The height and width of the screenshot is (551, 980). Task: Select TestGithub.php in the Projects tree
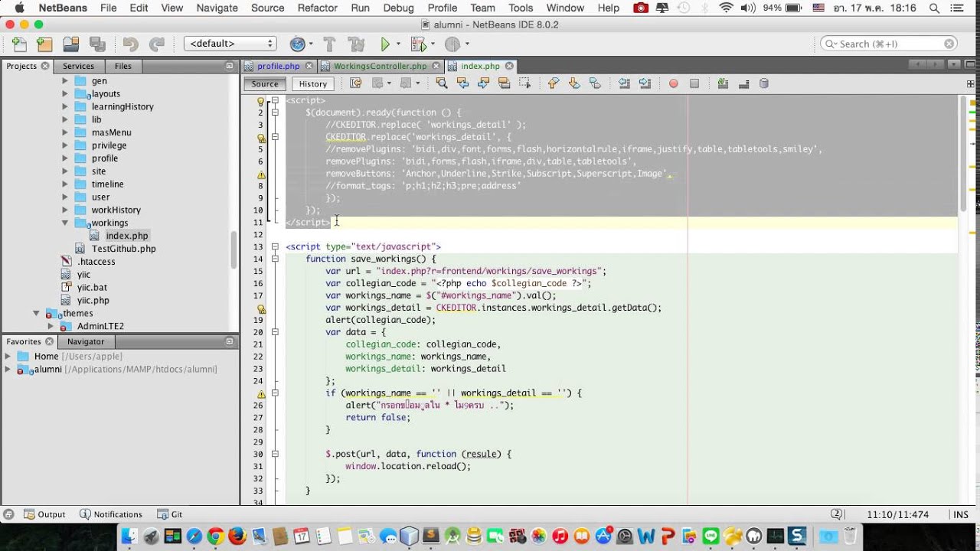pos(123,249)
